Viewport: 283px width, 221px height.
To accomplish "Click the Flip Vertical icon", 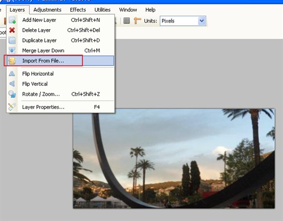I will click(x=12, y=84).
